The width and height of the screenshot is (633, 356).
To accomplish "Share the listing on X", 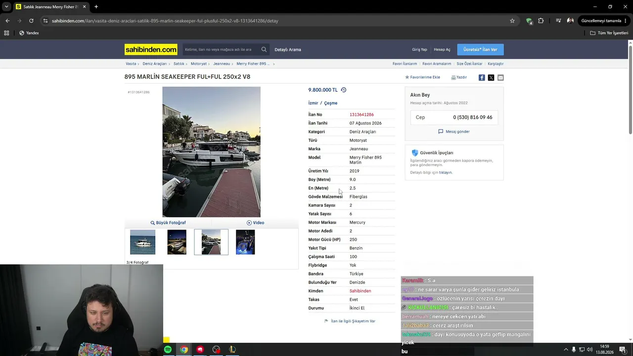I will tap(491, 78).
